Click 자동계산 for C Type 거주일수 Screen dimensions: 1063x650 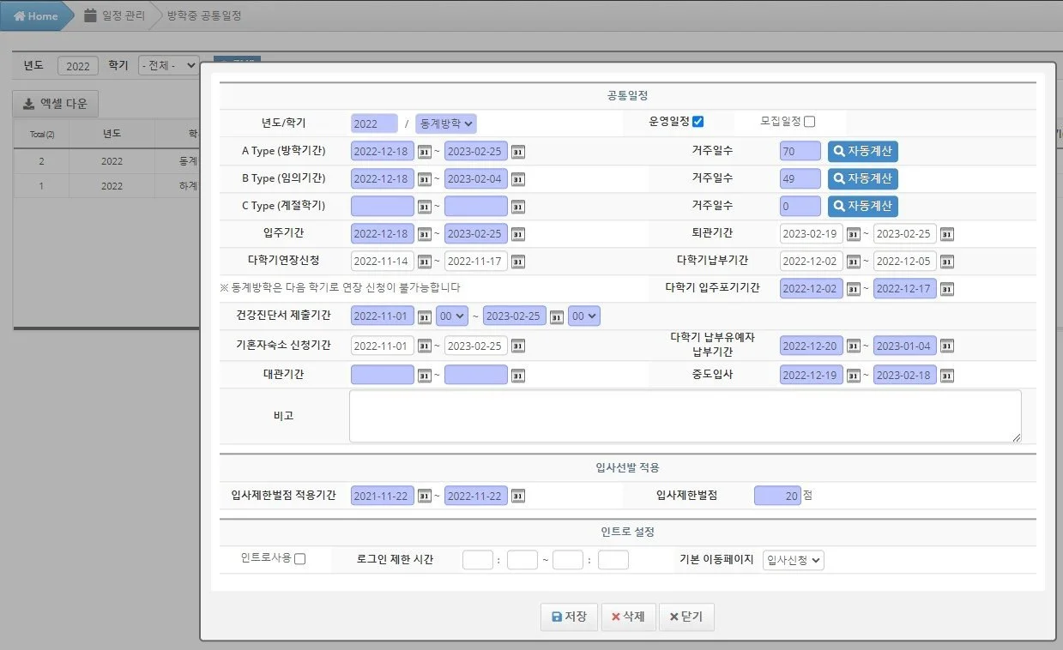863,207
